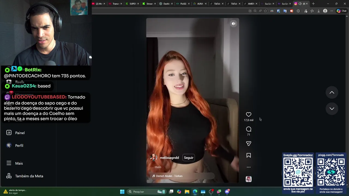Screen dimensions: 349x196
Task: Switch to the 'AMERI' browser tab
Action: pos(251,4)
